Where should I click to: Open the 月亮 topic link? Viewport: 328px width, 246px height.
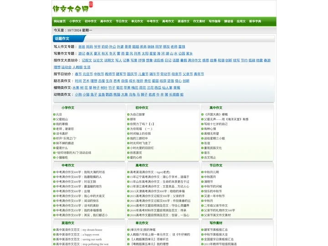click(137, 54)
